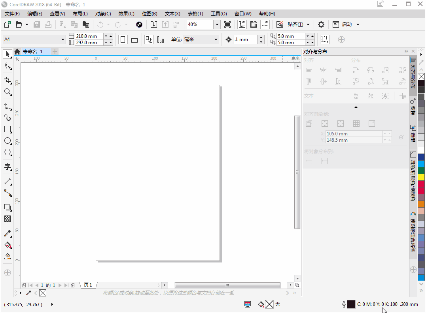The width and height of the screenshot is (426, 313).
Task: Select the Pick tool in toolbox
Action: pos(8,54)
